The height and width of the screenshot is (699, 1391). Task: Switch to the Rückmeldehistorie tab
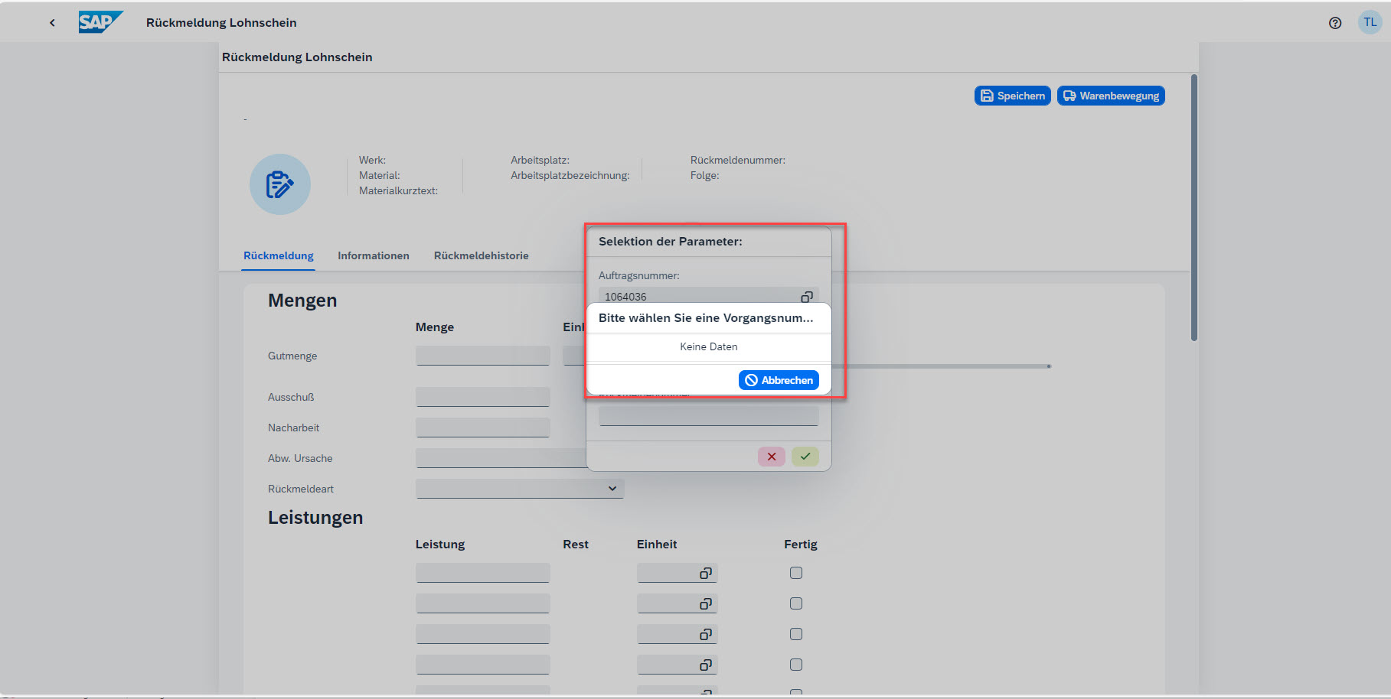481,255
